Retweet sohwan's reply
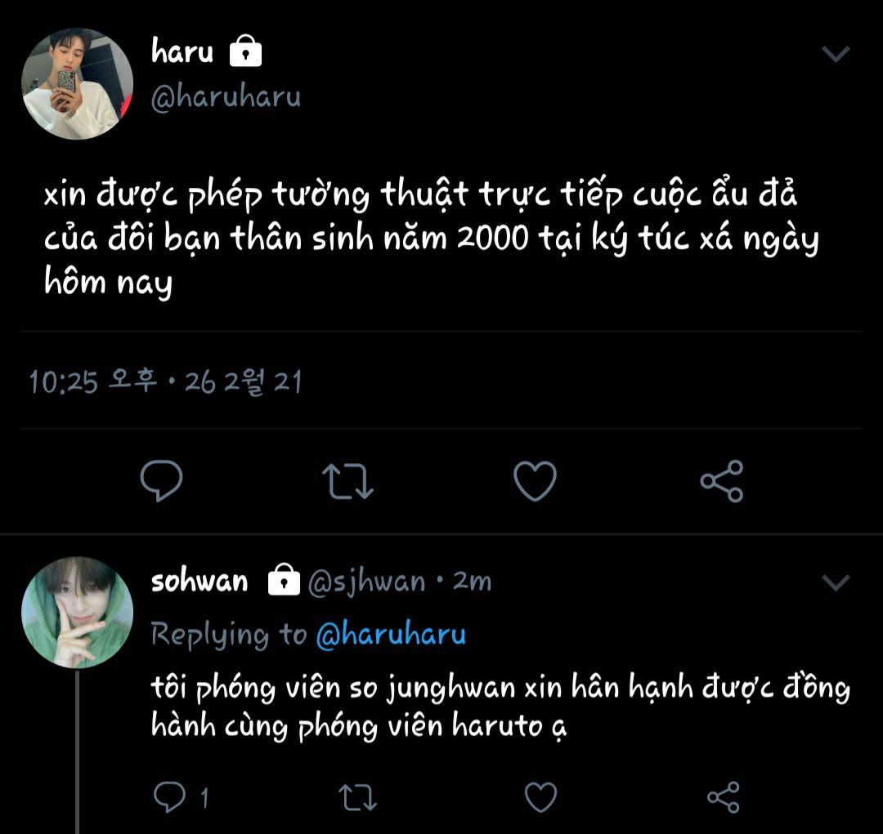 coord(356,797)
